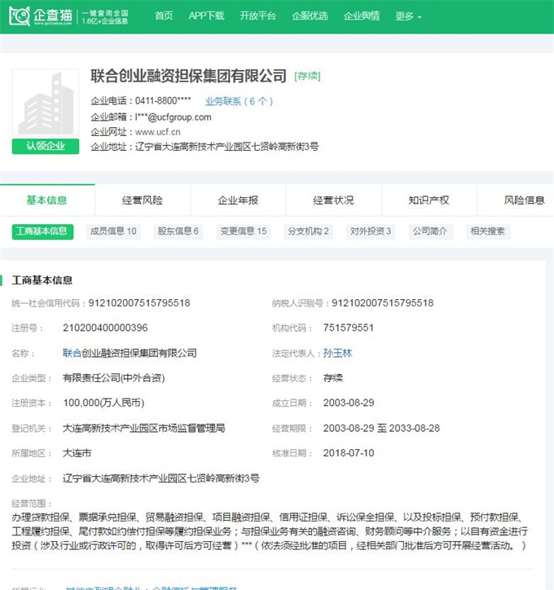
Task: Open 企业舆情 in navigation bar
Action: (x=362, y=15)
